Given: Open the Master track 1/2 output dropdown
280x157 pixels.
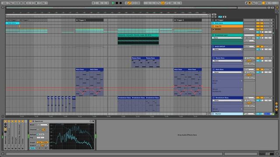Looking at the screenshot, I should [249, 114].
